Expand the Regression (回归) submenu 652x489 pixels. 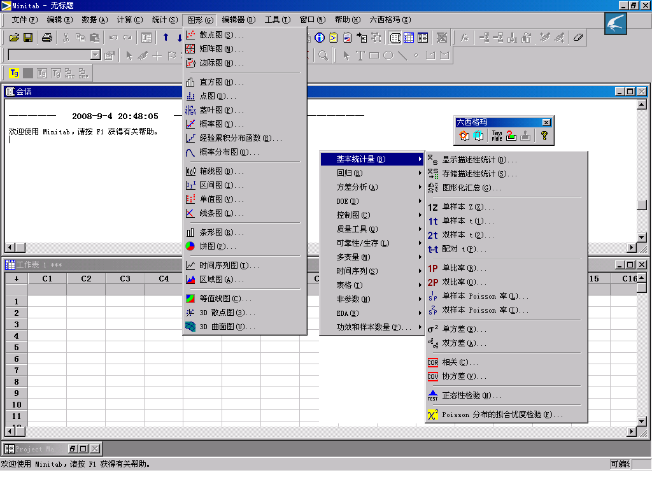pos(372,173)
